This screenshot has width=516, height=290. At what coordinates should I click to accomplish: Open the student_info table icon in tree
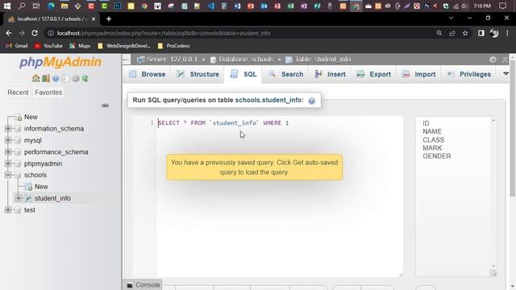coord(29,198)
